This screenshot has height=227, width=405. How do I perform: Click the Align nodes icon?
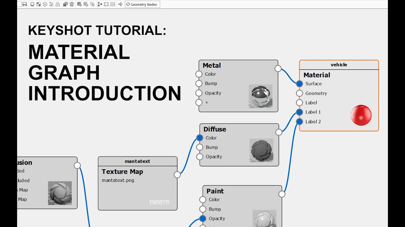point(100,4)
